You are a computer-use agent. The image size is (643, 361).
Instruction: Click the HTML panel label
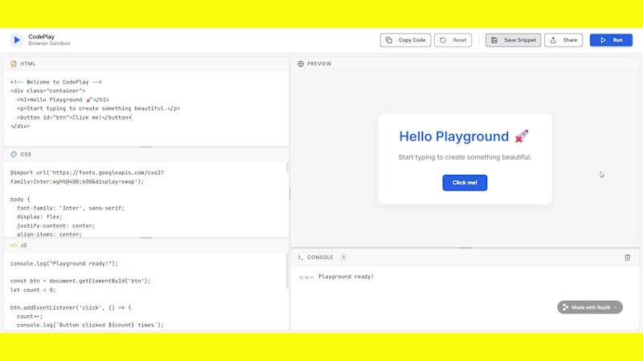point(28,64)
